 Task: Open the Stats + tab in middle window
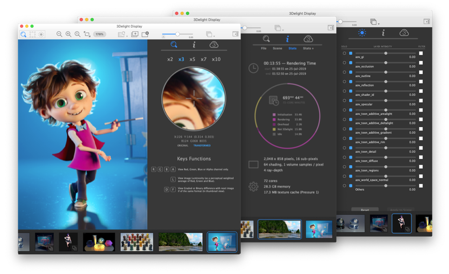click(308, 49)
